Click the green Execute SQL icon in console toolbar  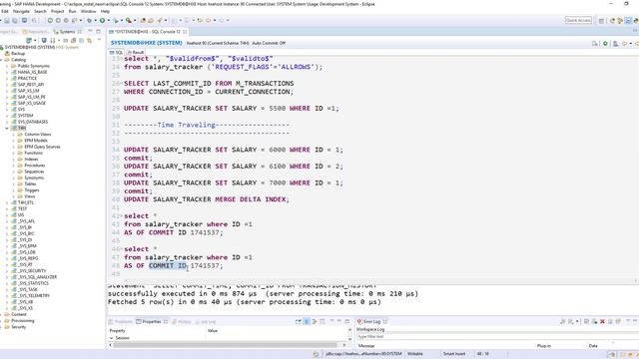pos(606,43)
